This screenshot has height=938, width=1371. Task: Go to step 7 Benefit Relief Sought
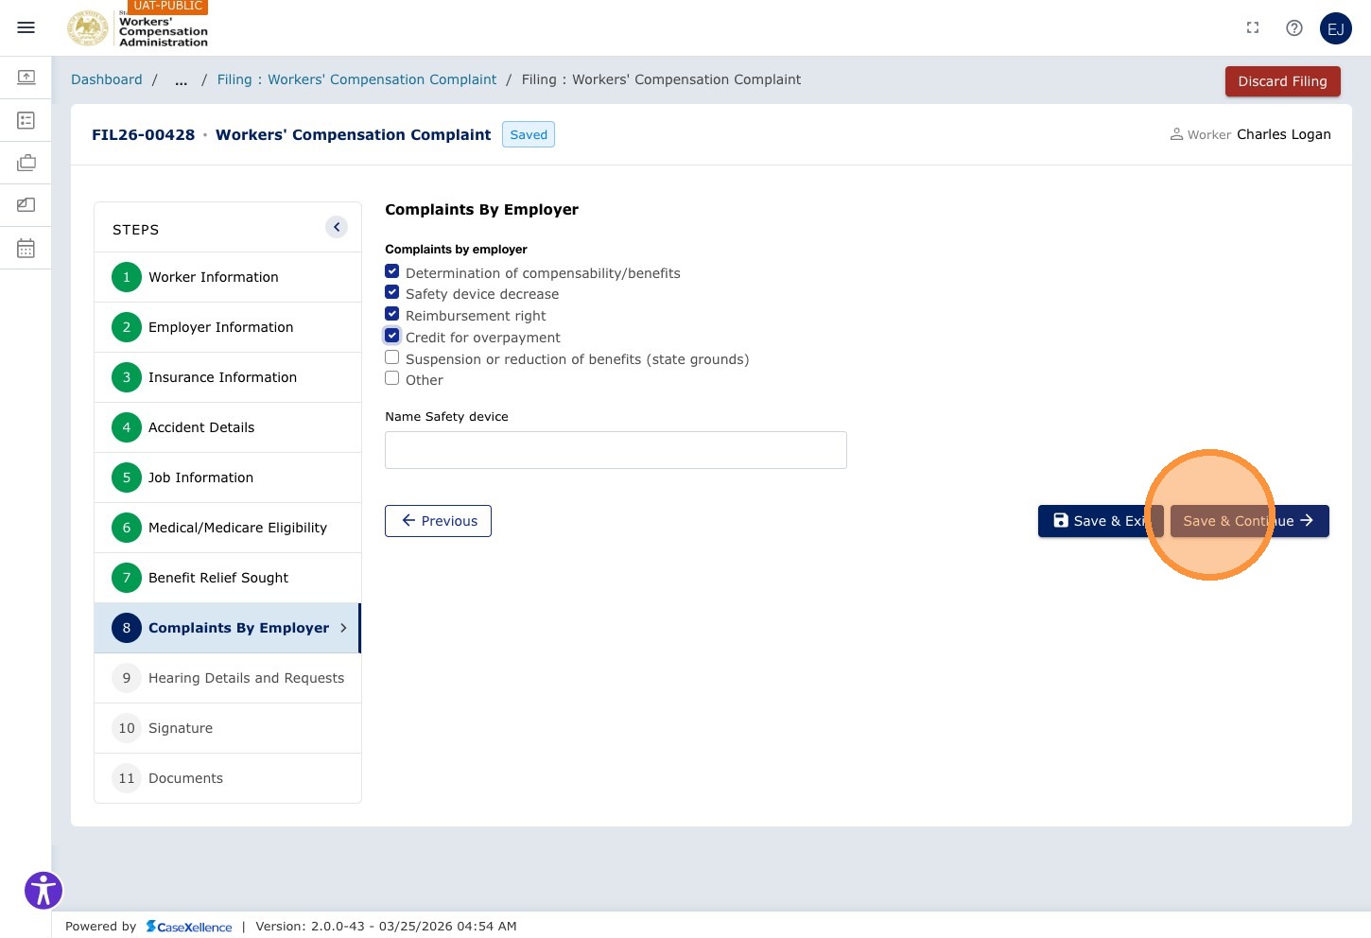228,578
